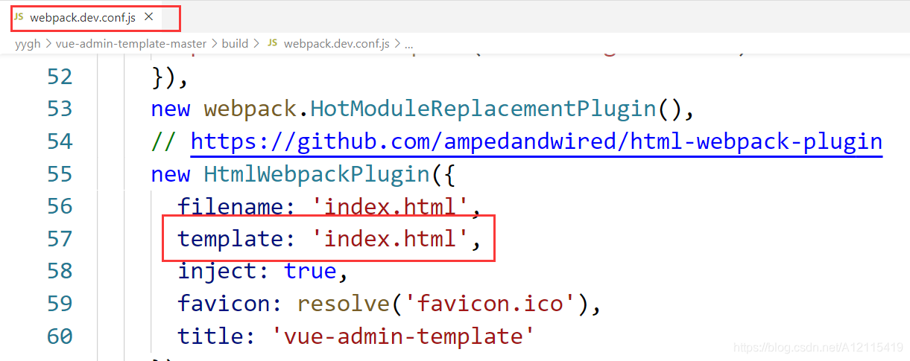The height and width of the screenshot is (361, 910).
Task: Open the vue-admin-template-master breadcrumb
Action: pos(131,44)
